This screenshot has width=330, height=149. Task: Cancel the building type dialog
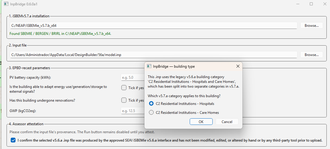point(227,122)
